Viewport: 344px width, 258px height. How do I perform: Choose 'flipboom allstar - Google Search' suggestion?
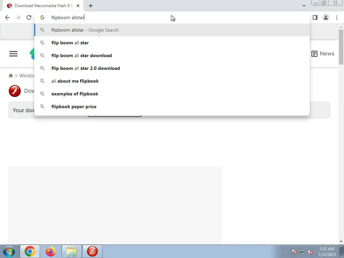tap(172, 30)
